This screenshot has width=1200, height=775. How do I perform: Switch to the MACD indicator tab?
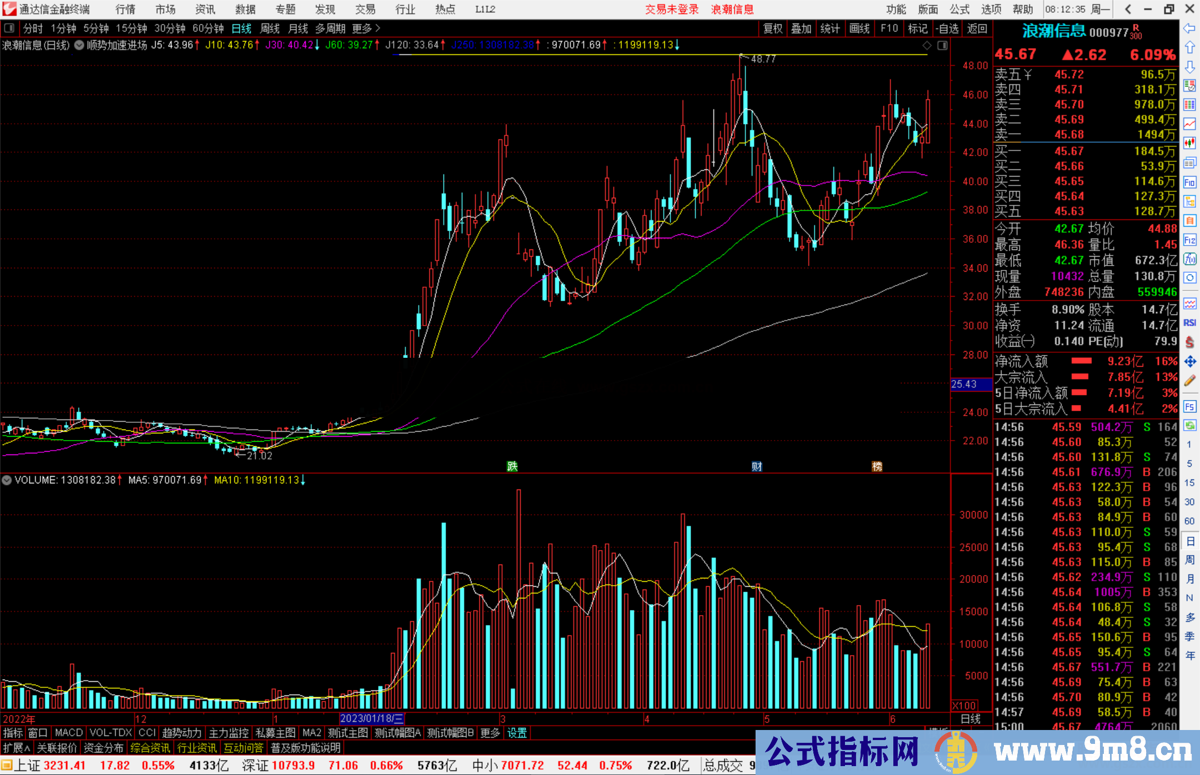(x=68, y=733)
